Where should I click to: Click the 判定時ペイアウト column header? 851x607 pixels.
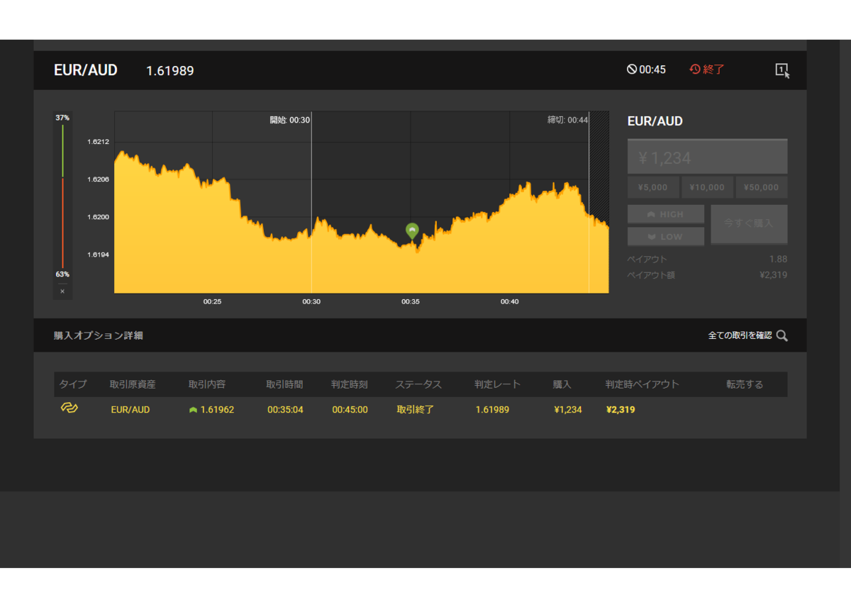coord(643,384)
